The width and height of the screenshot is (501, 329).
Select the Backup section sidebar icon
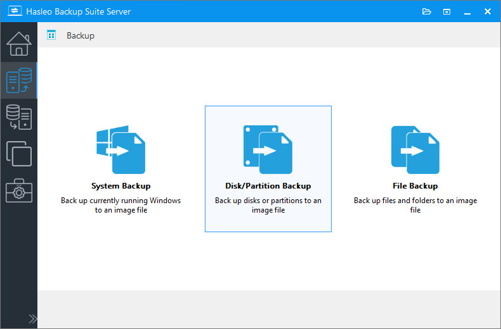[19, 80]
